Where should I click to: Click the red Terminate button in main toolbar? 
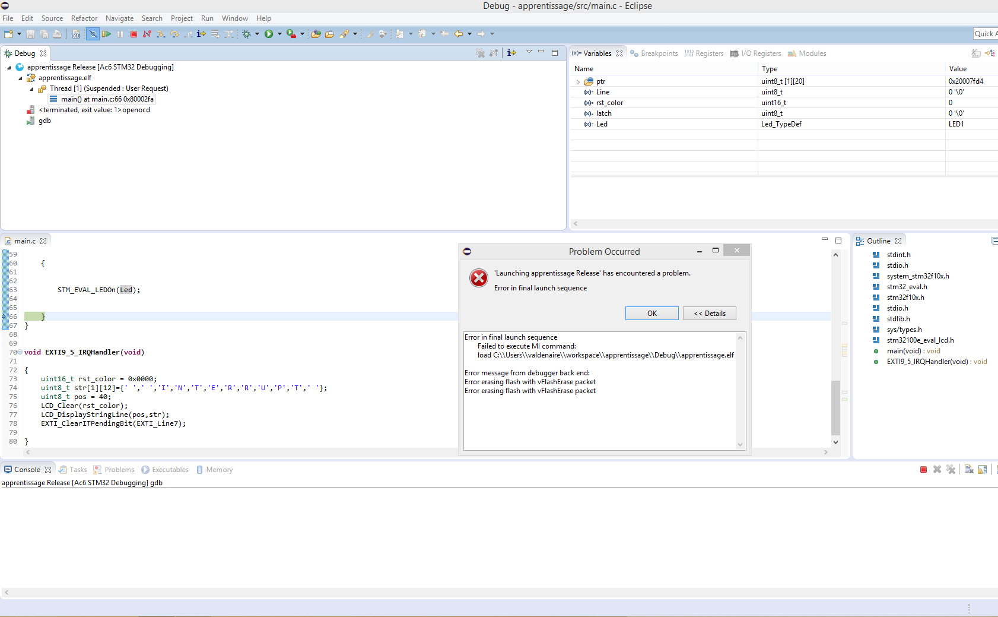(134, 34)
